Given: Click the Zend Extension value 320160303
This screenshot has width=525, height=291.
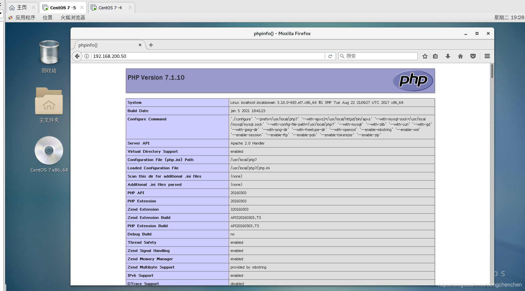Looking at the screenshot, I should [239, 209].
